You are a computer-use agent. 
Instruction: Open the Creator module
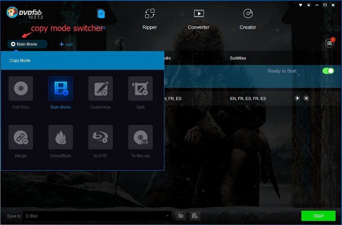(248, 19)
